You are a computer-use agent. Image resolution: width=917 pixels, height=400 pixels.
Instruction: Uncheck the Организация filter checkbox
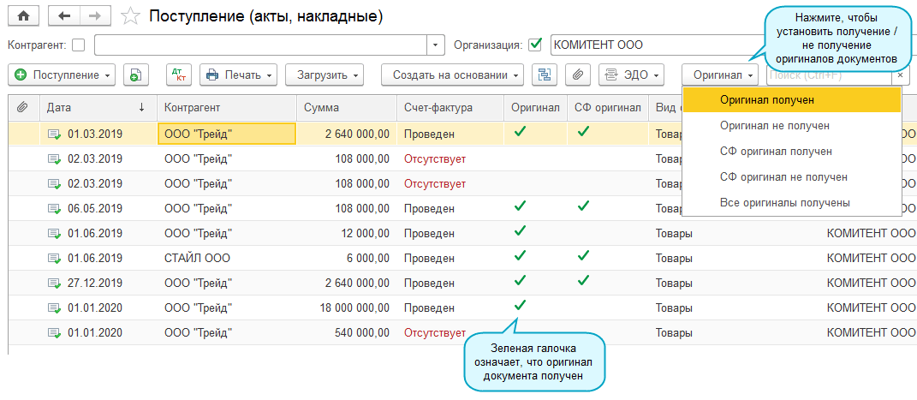click(x=536, y=45)
